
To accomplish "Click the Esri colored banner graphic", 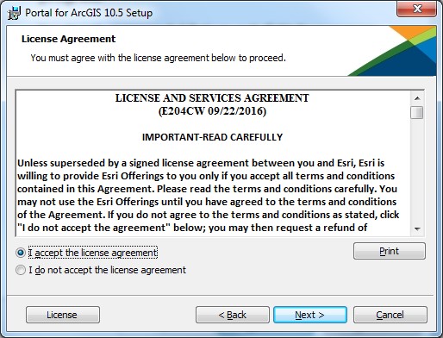I will click(x=395, y=51).
